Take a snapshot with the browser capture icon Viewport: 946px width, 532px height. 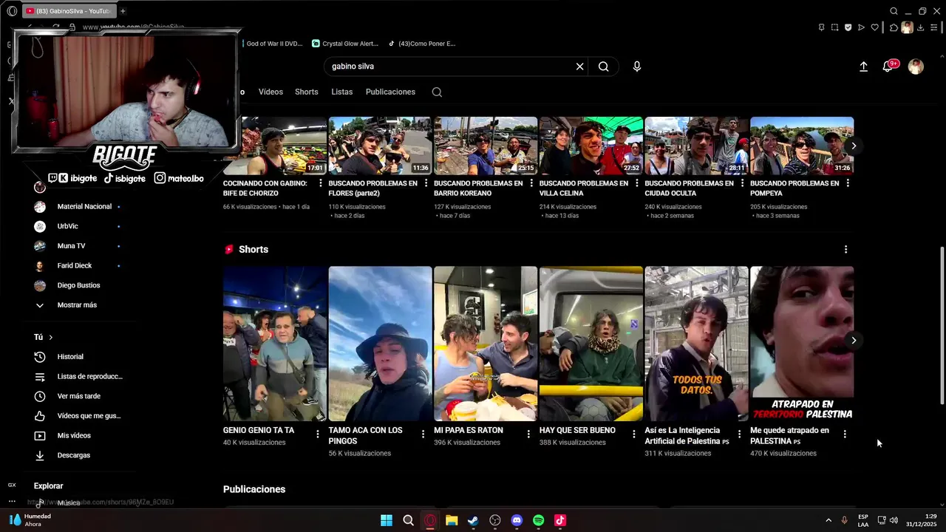point(834,27)
